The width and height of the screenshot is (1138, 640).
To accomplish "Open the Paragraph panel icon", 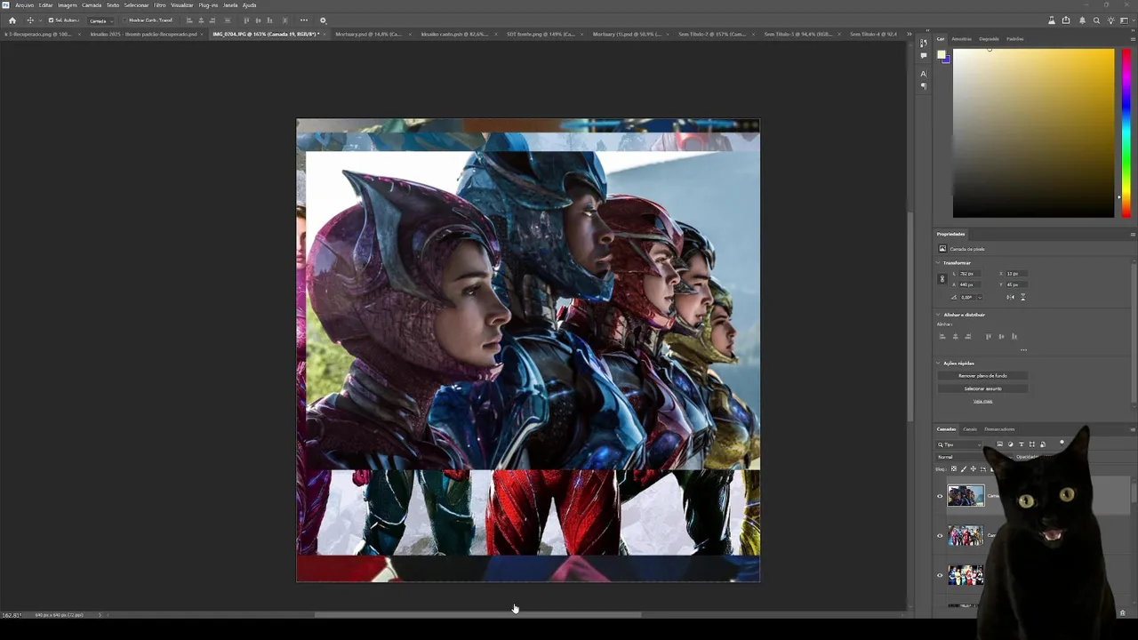I will (x=924, y=86).
